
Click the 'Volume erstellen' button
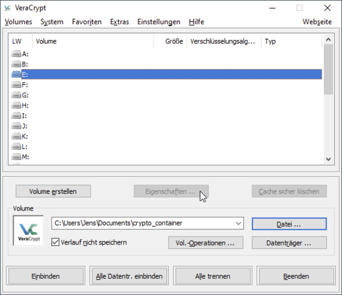pyautogui.click(x=53, y=191)
